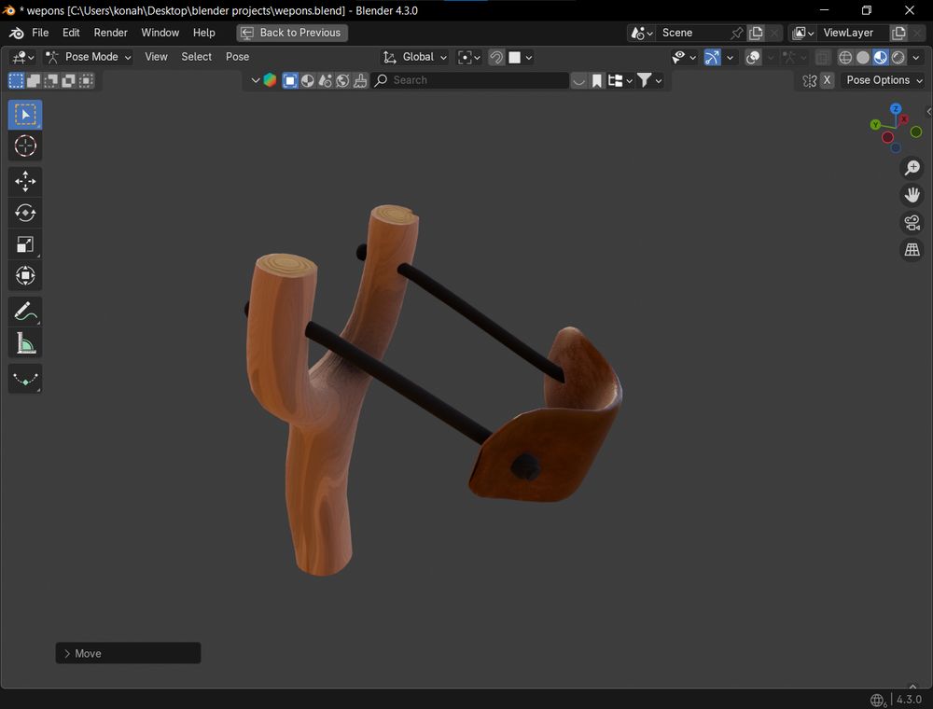Open the pivot point dropdown
Image resolution: width=933 pixels, height=709 pixels.
click(x=468, y=57)
